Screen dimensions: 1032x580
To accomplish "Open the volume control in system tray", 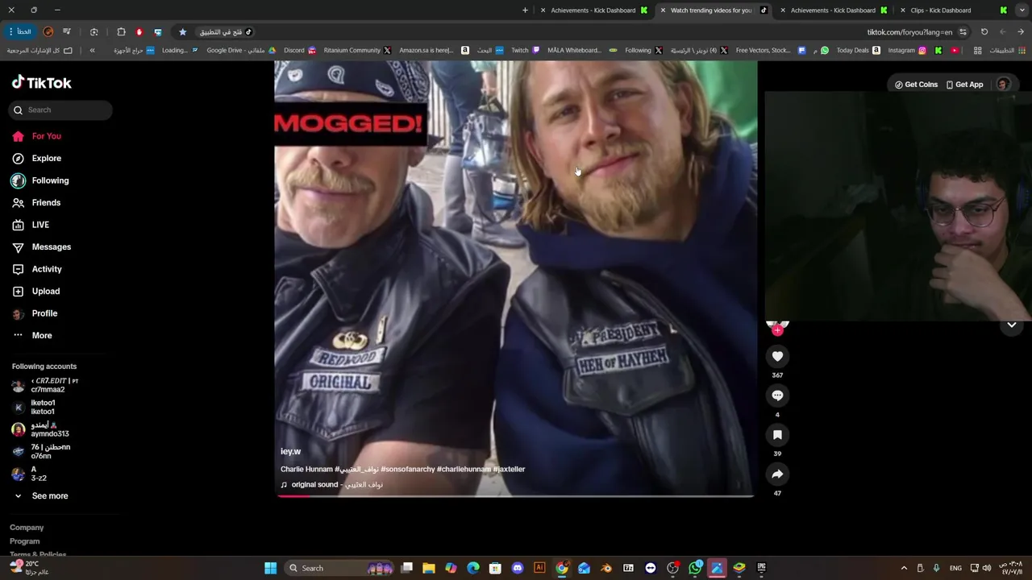I will (x=987, y=568).
